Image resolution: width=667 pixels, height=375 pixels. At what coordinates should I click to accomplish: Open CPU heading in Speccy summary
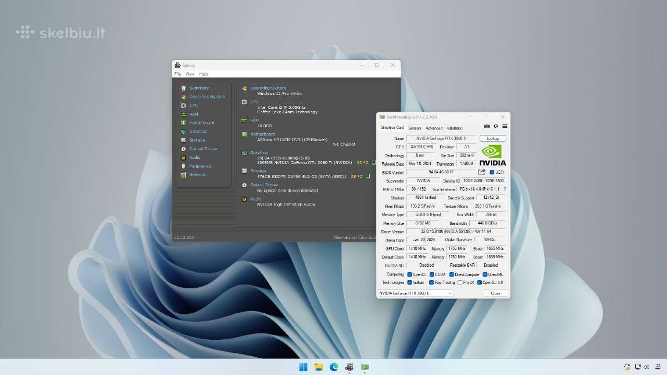pyautogui.click(x=254, y=102)
